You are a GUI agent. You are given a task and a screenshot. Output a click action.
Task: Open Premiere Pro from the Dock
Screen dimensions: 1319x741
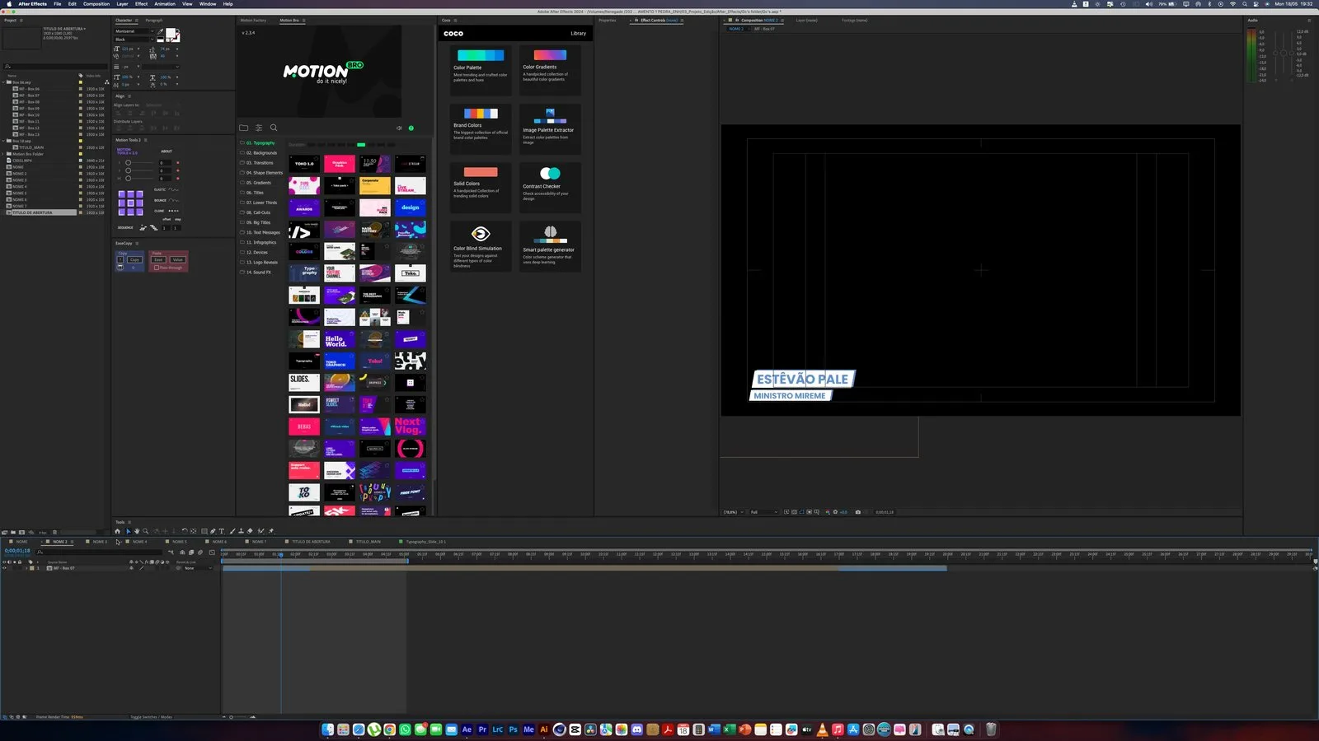pyautogui.click(x=482, y=729)
